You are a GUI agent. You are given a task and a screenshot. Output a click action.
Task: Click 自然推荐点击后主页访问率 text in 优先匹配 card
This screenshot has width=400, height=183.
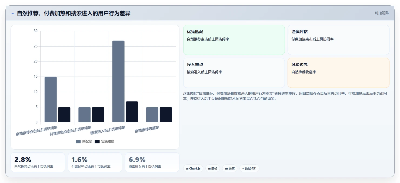coord(208,39)
